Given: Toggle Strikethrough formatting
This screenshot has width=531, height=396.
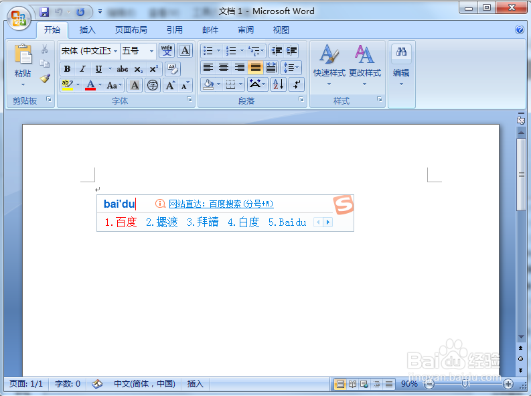Looking at the screenshot, I should (x=123, y=69).
